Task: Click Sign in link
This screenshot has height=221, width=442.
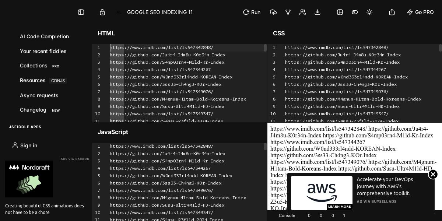Action: [x=25, y=145]
